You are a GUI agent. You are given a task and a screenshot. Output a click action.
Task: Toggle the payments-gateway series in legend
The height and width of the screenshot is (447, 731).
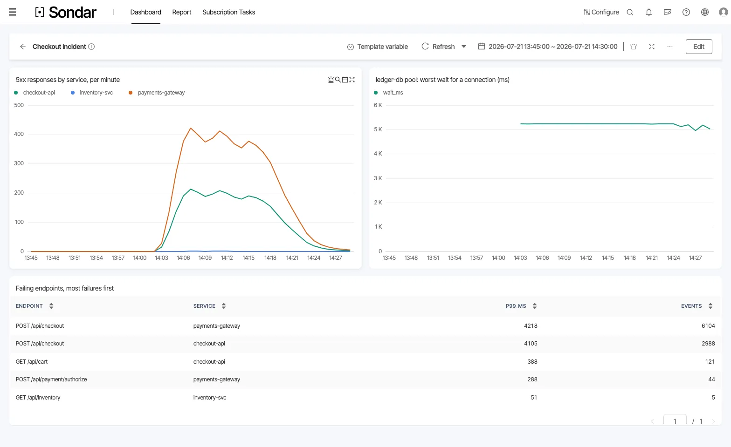(157, 93)
